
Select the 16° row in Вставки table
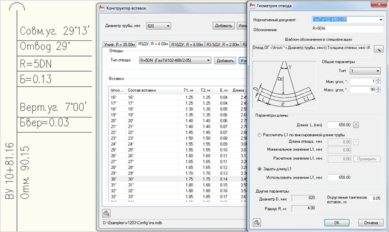(x=178, y=98)
